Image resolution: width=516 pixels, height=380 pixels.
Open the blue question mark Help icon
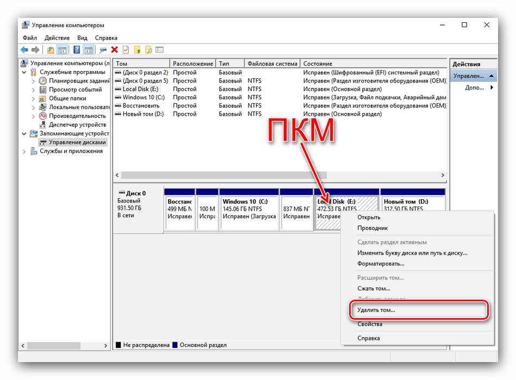tap(76, 49)
